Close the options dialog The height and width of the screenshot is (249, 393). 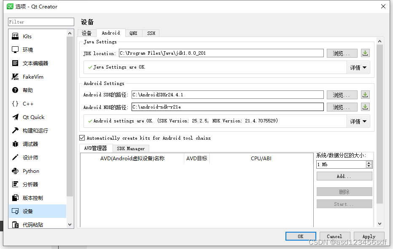tap(383, 6)
